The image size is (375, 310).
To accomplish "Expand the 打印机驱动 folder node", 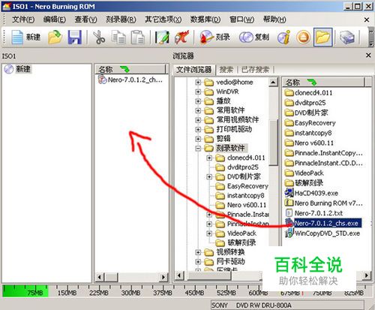I will point(198,130).
